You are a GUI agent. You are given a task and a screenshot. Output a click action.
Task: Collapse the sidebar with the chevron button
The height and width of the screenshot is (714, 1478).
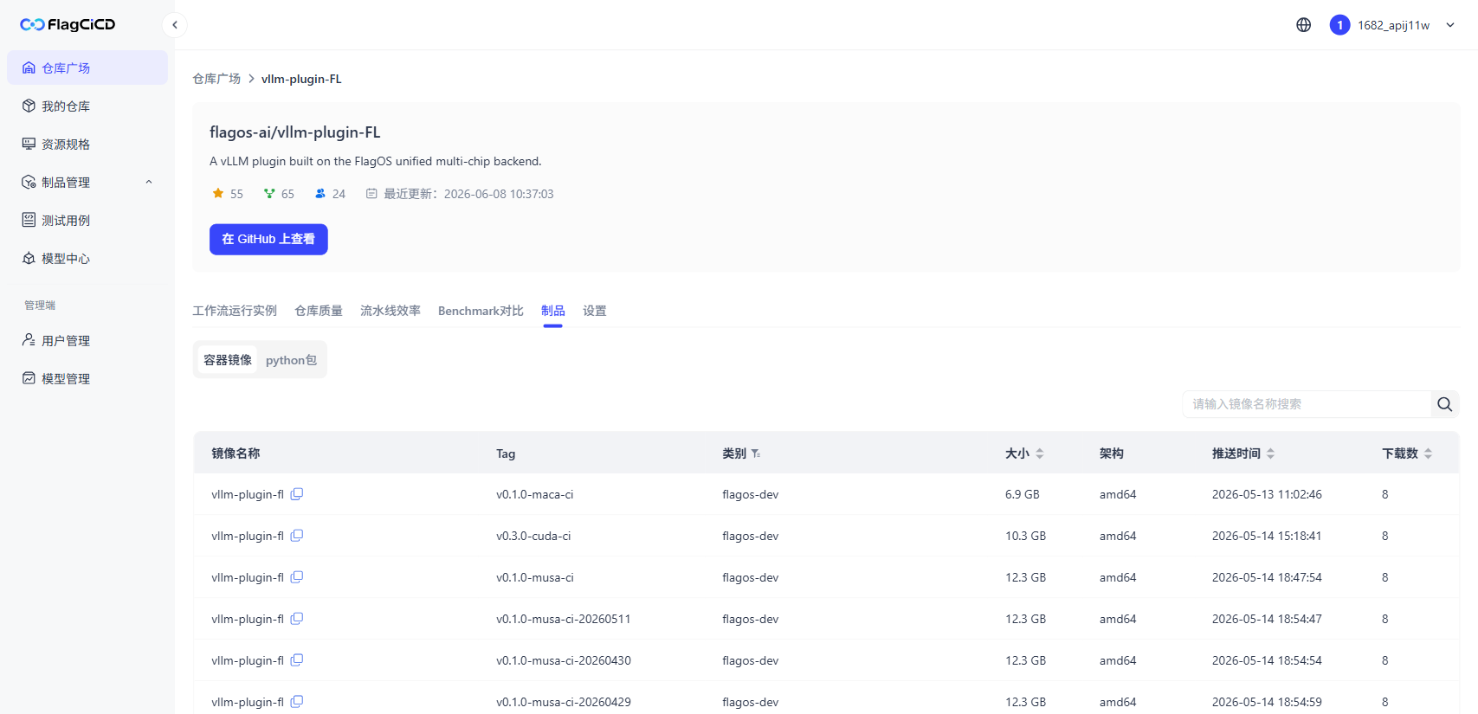(175, 25)
